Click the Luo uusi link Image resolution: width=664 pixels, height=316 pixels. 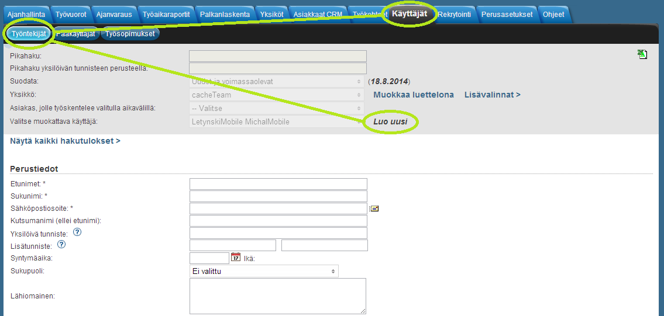click(390, 121)
